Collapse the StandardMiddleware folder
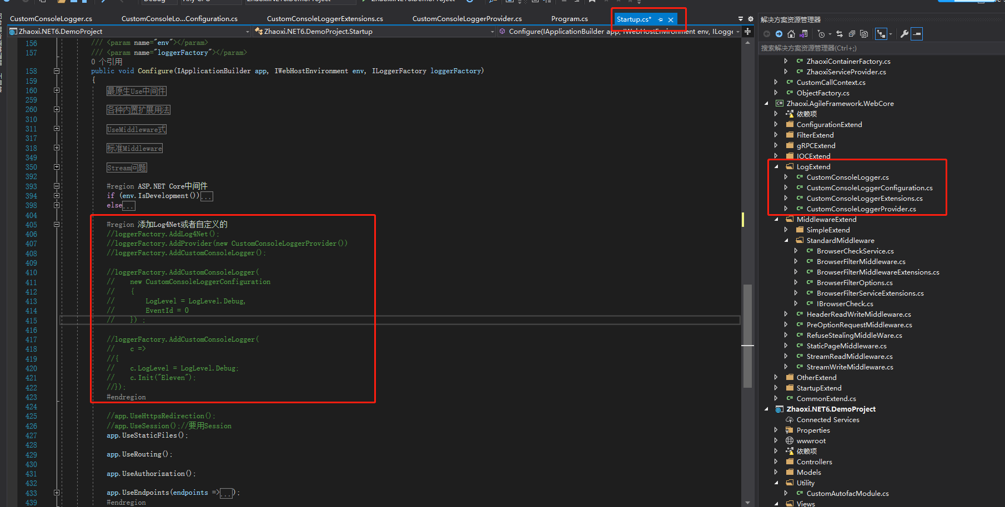This screenshot has height=507, width=1005. (786, 241)
